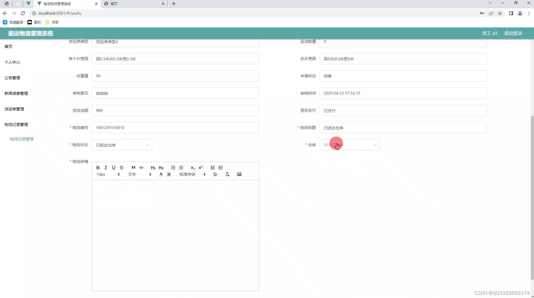The width and height of the screenshot is (534, 298).
Task: Click the address bar URL localhost:8081/#/wuliu
Action: coord(60,13)
